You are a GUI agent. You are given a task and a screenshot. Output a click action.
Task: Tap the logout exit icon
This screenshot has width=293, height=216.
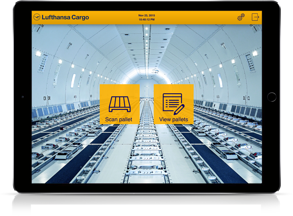[x=255, y=17]
